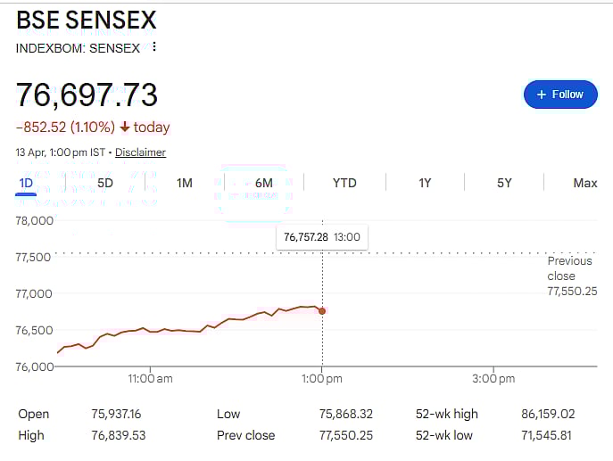Viewport: 613px width, 461px height.
Task: Select the 1D chart range tab
Action: [x=26, y=183]
